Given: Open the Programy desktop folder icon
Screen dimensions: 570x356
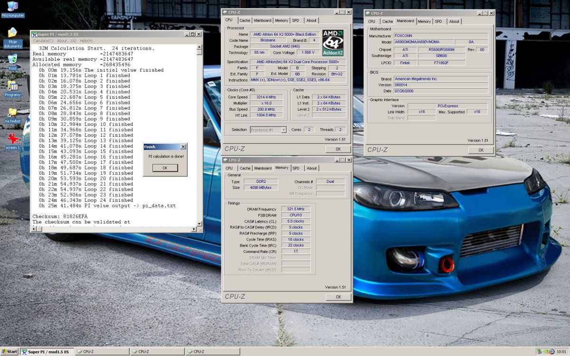Looking at the screenshot, I should click(x=12, y=89).
